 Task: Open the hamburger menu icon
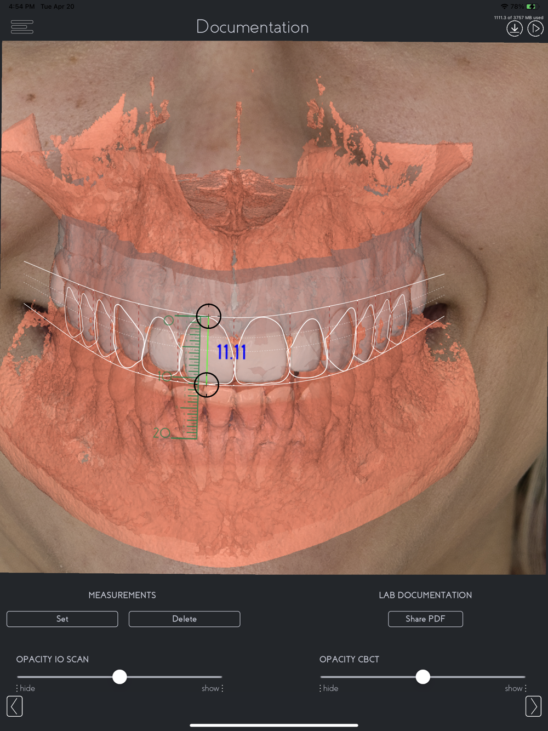[22, 27]
